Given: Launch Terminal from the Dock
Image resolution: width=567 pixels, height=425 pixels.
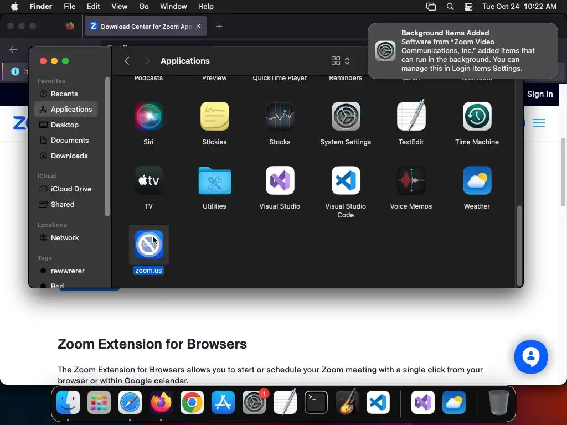Looking at the screenshot, I should click(x=316, y=402).
